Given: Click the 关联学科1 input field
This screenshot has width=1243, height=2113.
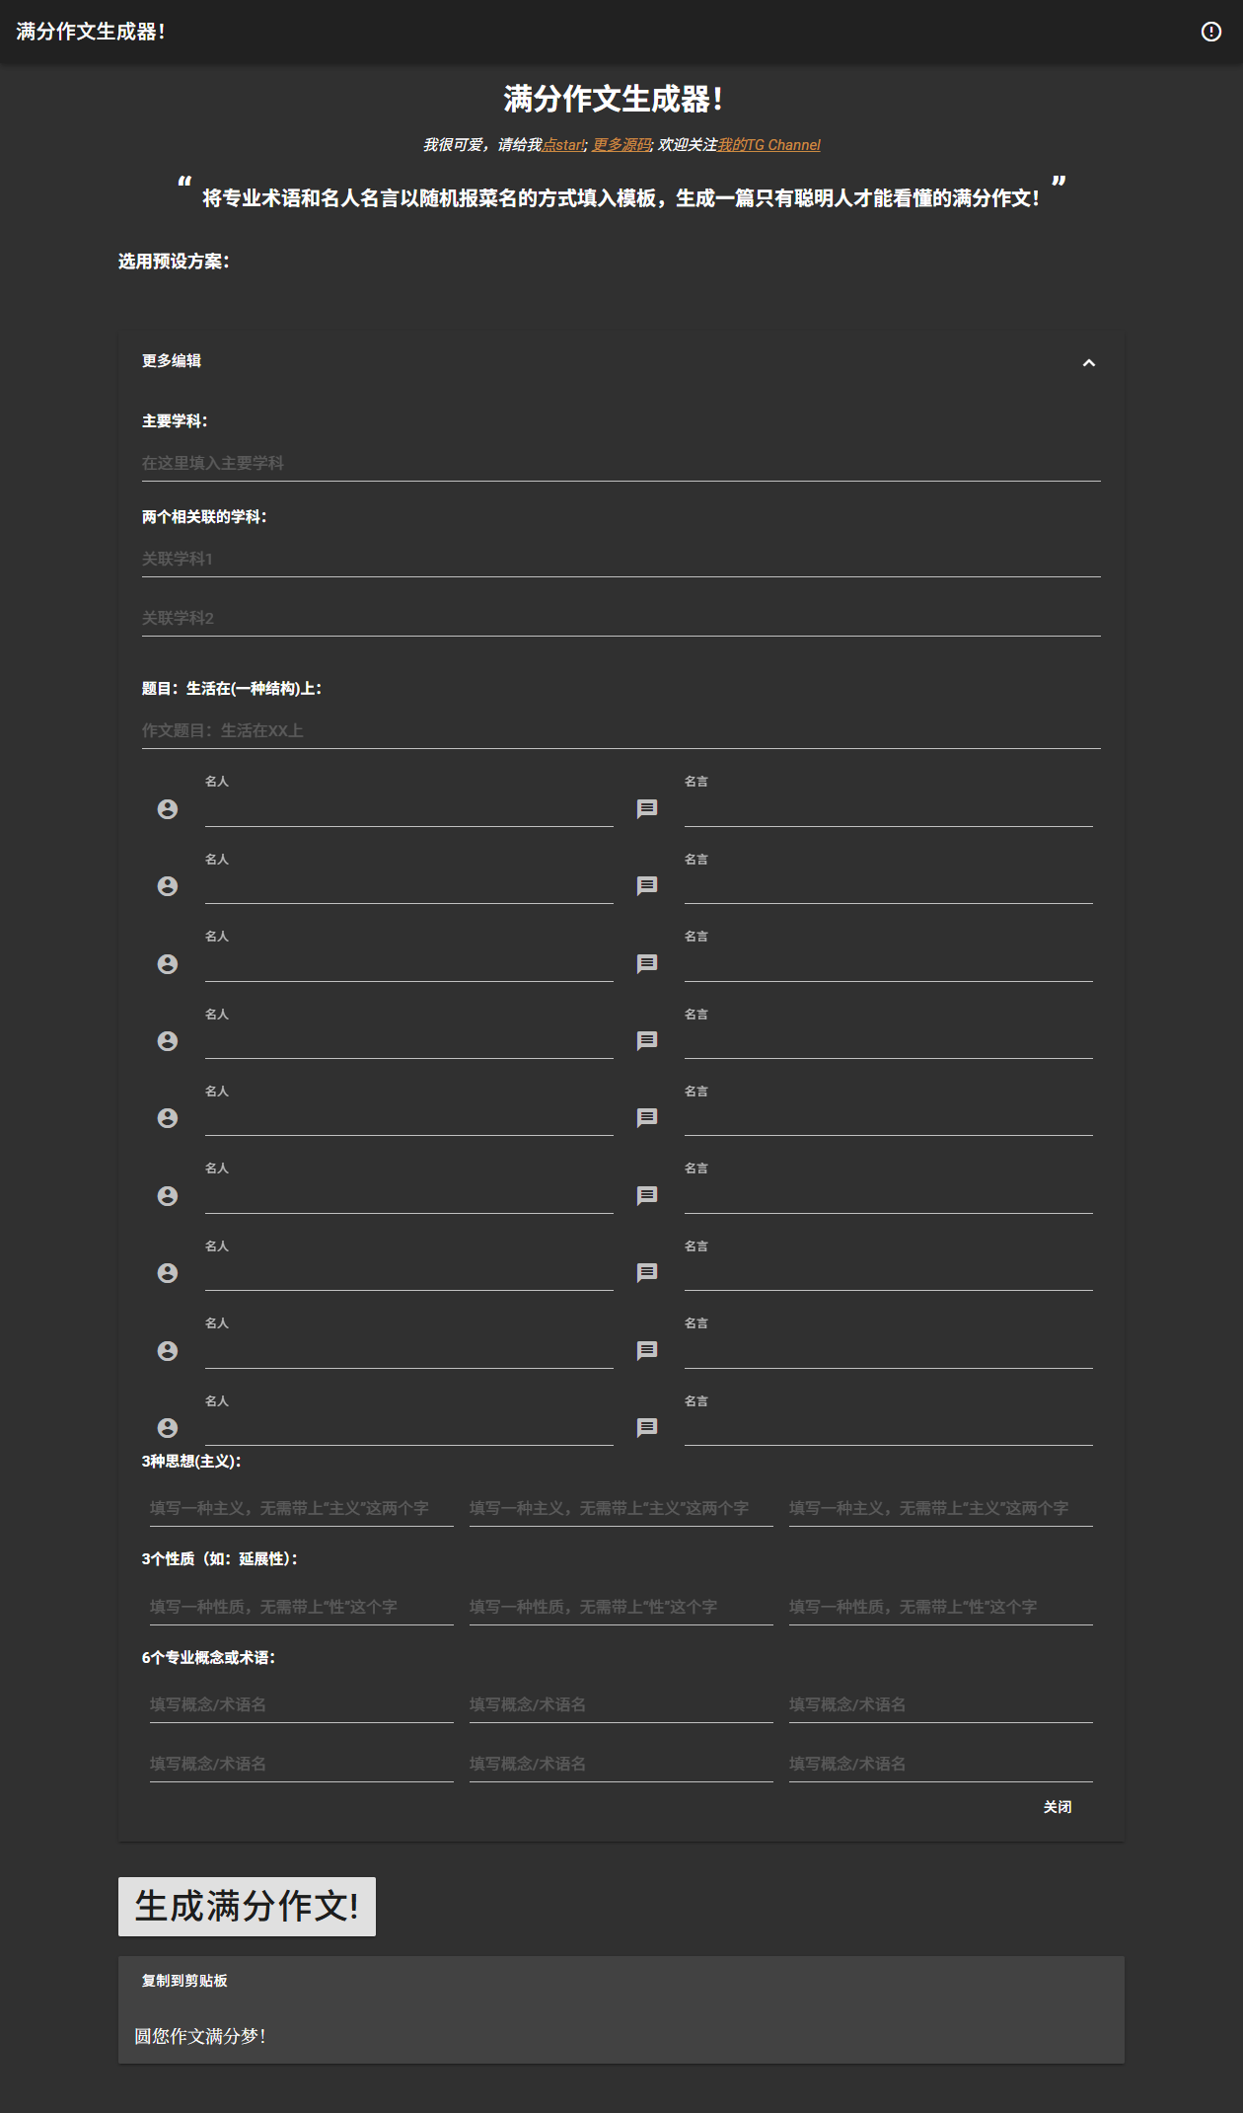Looking at the screenshot, I should (x=621, y=559).
